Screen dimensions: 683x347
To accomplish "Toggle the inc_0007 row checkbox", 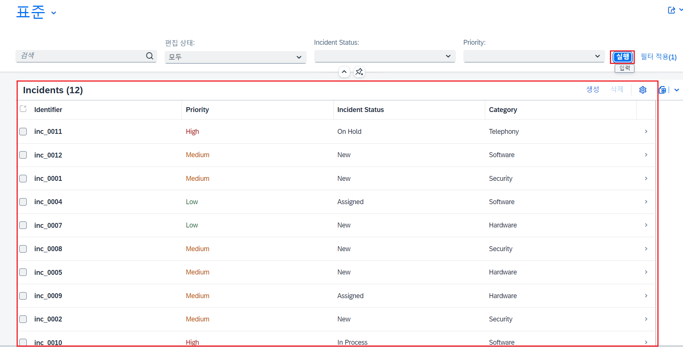I will 23,225.
